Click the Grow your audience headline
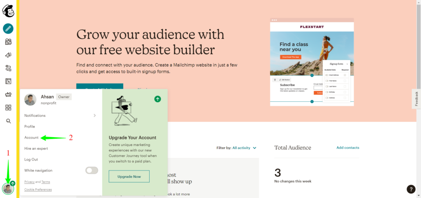Screen dimensions: 421x198 point(150,42)
